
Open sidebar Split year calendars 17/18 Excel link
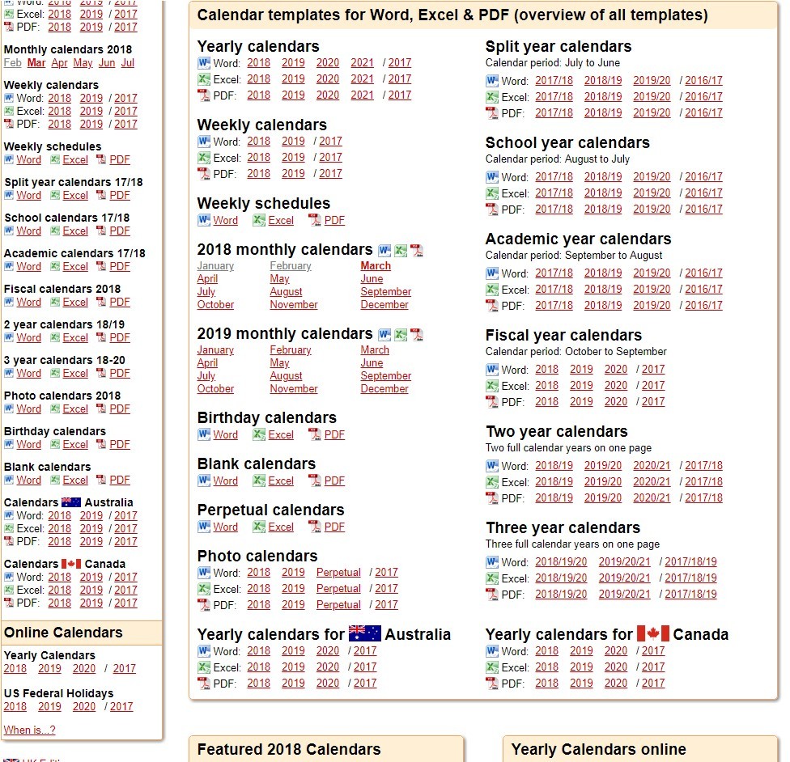[x=75, y=196]
